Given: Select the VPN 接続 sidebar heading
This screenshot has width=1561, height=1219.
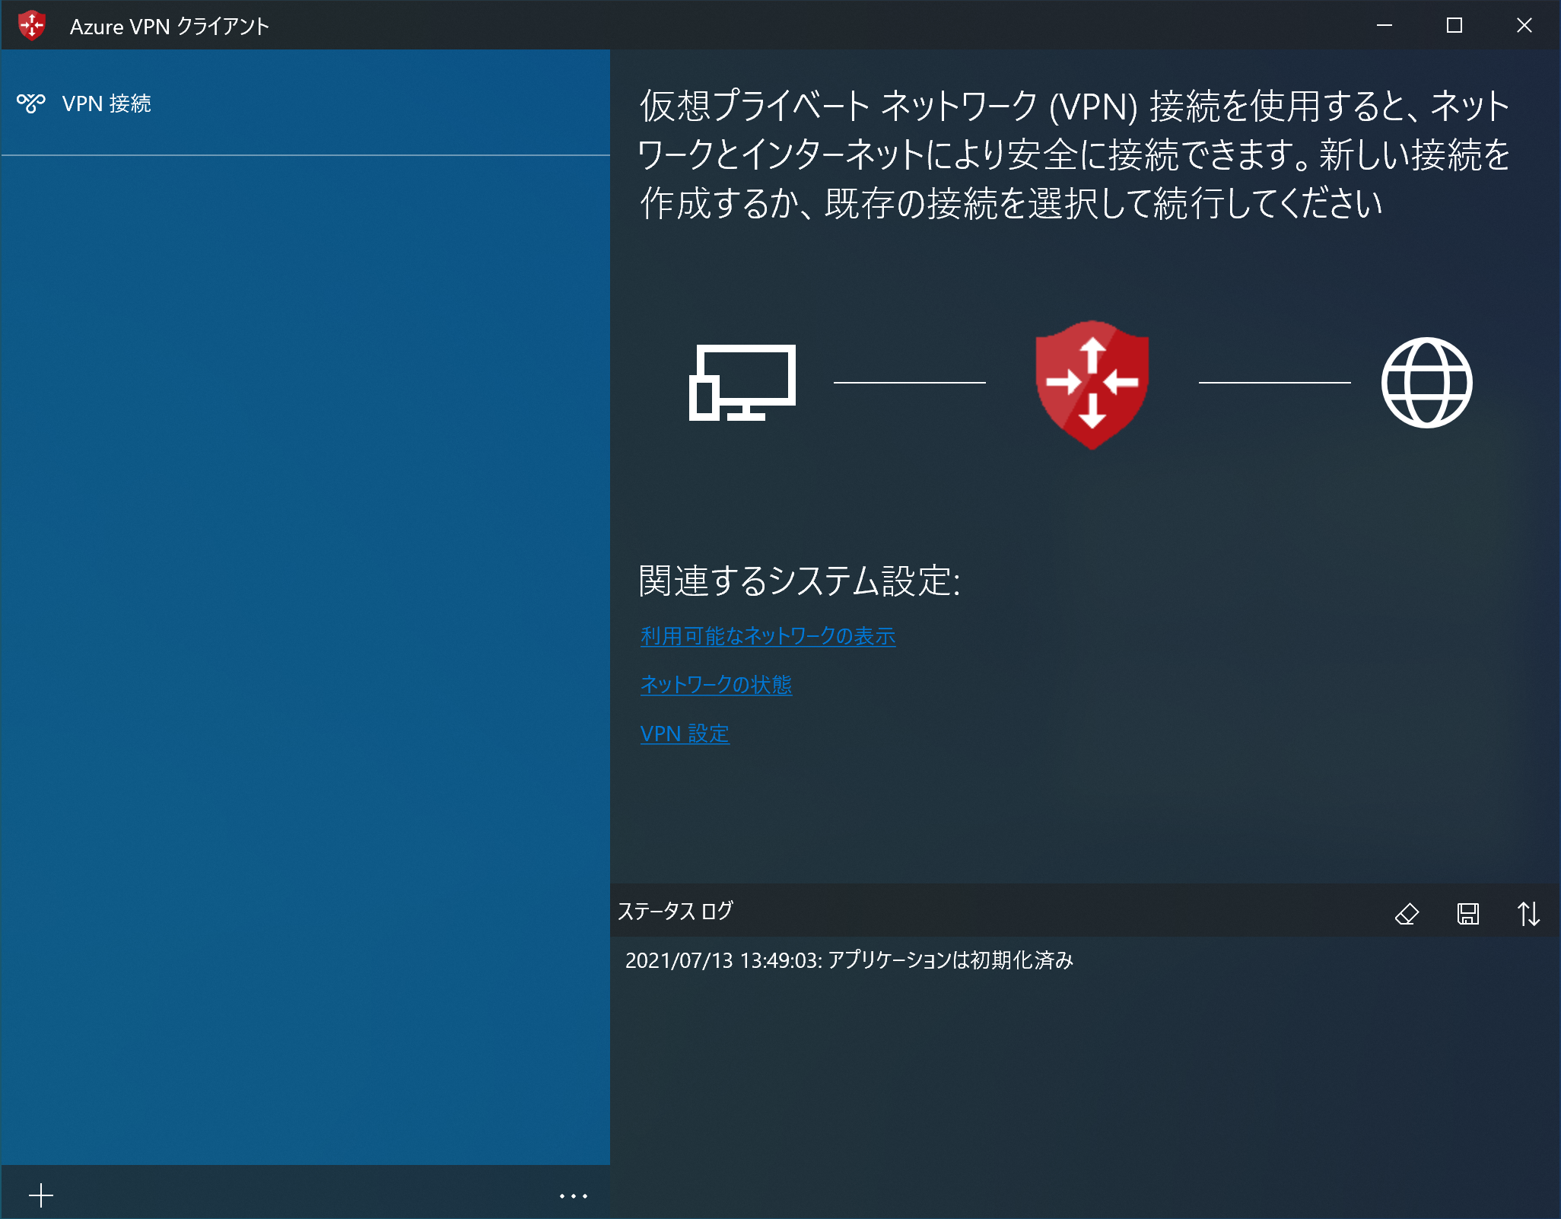Looking at the screenshot, I should 107,103.
